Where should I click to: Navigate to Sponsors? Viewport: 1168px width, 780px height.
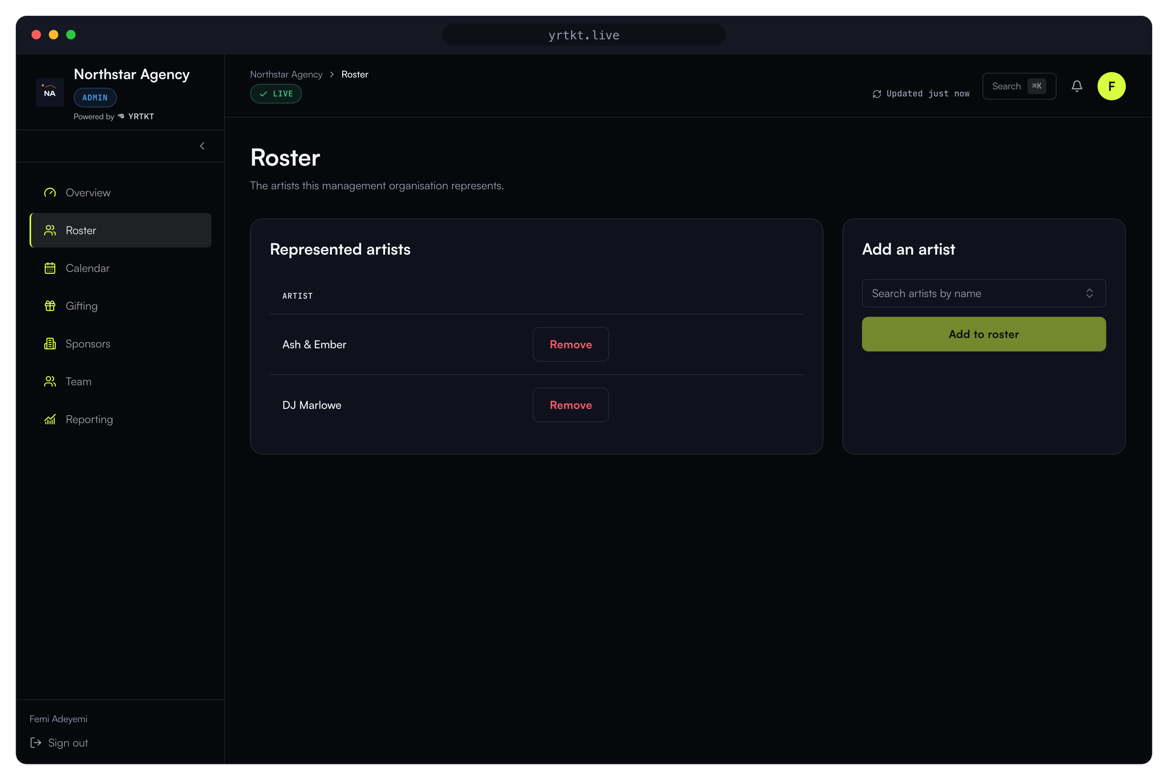[x=121, y=344]
